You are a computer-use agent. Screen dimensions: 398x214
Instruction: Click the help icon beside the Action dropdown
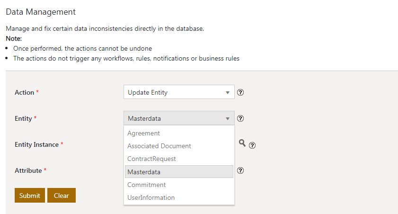tap(240, 93)
